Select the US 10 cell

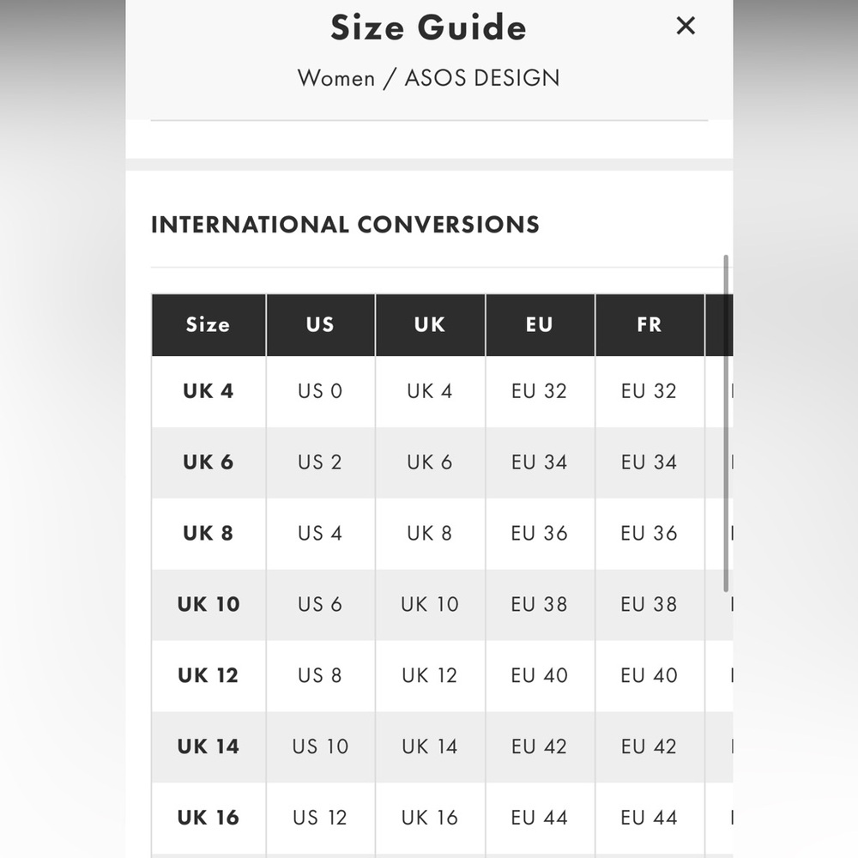(x=320, y=747)
